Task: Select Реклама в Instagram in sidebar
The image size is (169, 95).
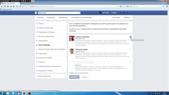Action: pyautogui.click(x=51, y=58)
